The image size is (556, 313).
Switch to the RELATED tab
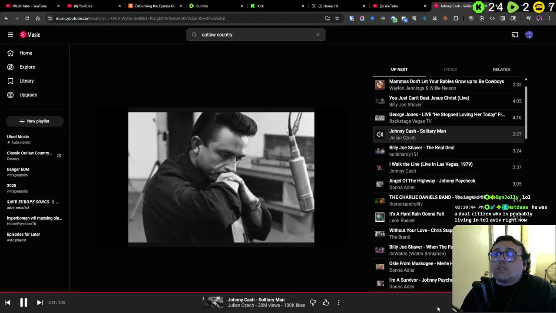pos(501,70)
